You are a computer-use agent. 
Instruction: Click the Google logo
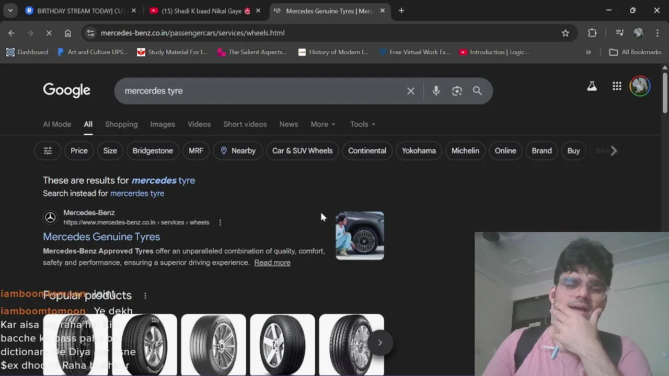coord(66,90)
